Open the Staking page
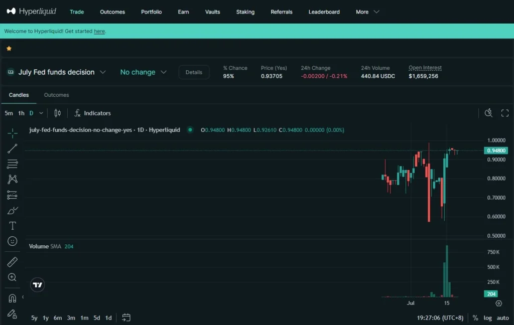The height and width of the screenshot is (325, 514). coord(245,12)
